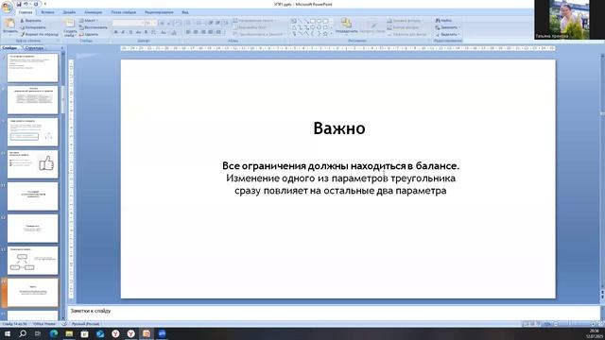Create a new slide (Создать слайд)
This screenshot has width=605, height=340.
click(x=70, y=27)
